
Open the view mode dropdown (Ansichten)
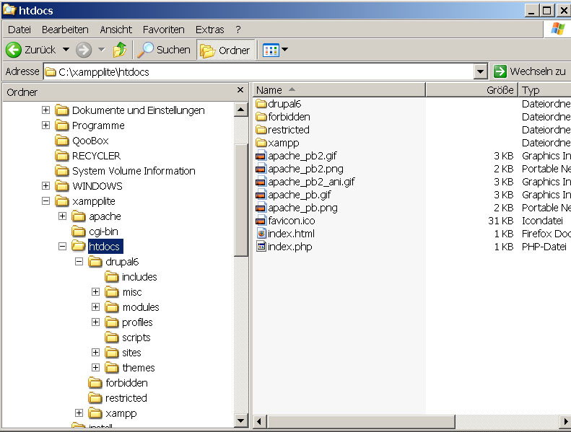coord(276,50)
